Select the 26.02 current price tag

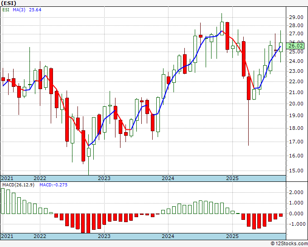coord(296,46)
